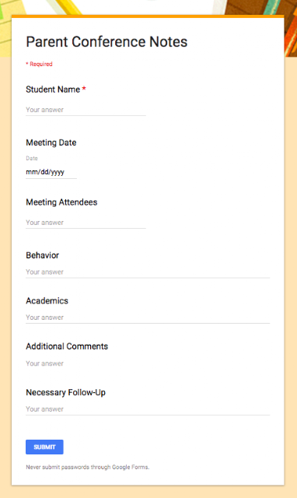Click the red asterisk beside Student Name
297x498 pixels.
[84, 89]
